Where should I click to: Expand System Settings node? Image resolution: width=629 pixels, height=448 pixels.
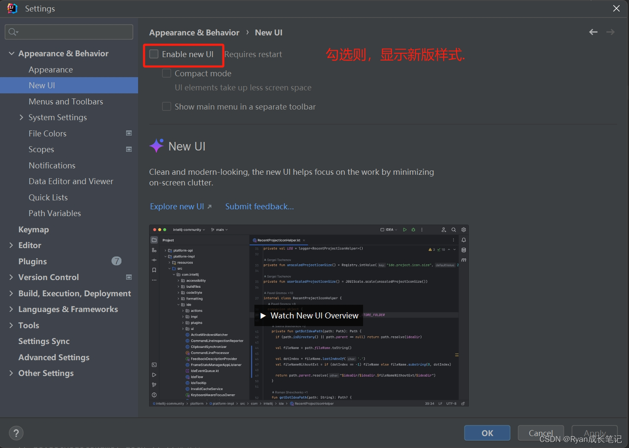[x=21, y=117]
